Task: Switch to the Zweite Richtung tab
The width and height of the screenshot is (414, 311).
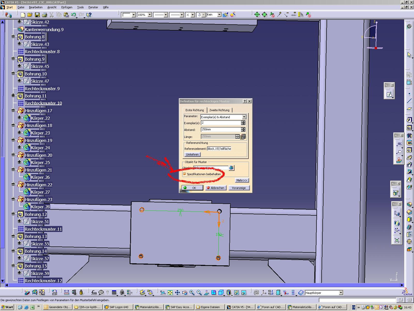Action: pyautogui.click(x=219, y=110)
